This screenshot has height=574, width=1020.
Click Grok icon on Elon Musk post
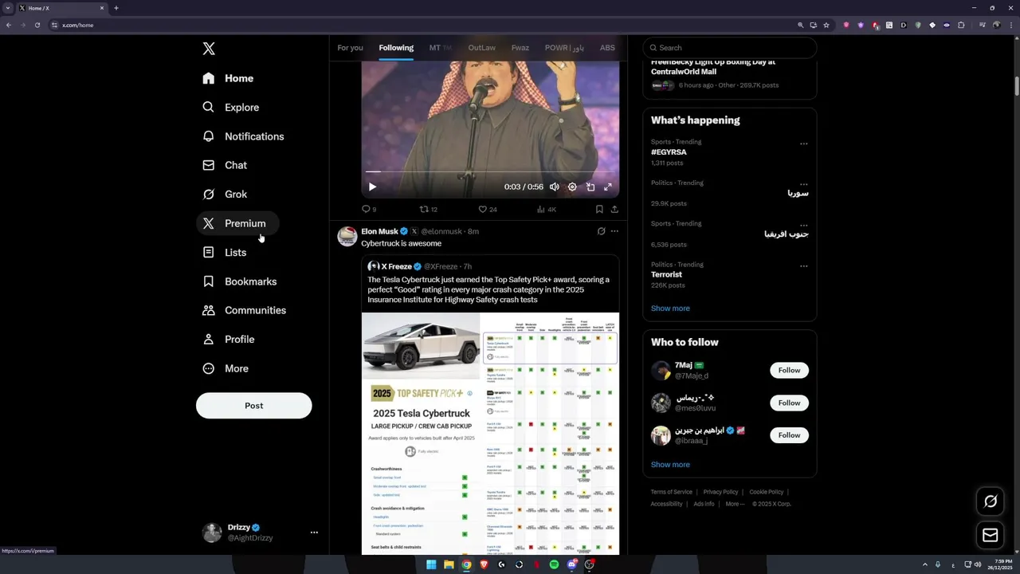pyautogui.click(x=601, y=231)
